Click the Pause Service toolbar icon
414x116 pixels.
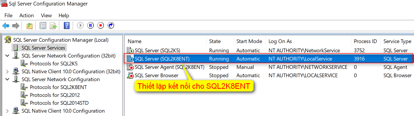click(x=91, y=25)
